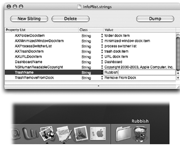Click the window resize grip corner
The image size is (180, 149).
click(178, 87)
